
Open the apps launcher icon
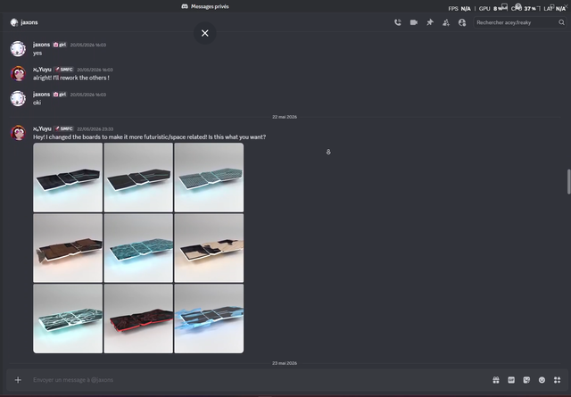tap(557, 380)
